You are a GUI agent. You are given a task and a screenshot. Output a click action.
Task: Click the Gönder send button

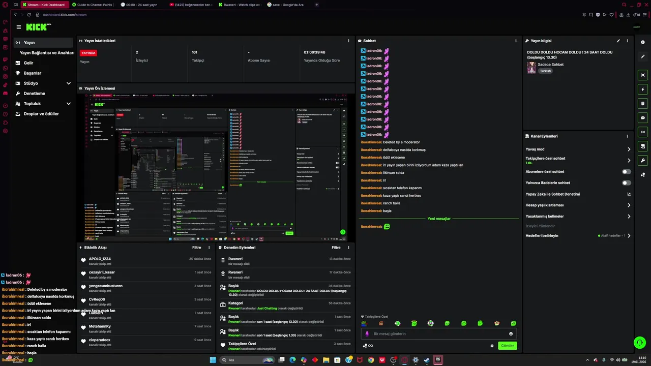[507, 346]
